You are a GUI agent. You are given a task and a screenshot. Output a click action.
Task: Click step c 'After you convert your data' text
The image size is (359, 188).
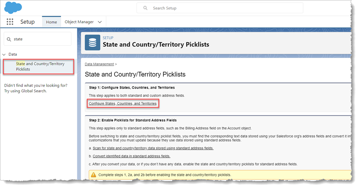(x=193, y=164)
